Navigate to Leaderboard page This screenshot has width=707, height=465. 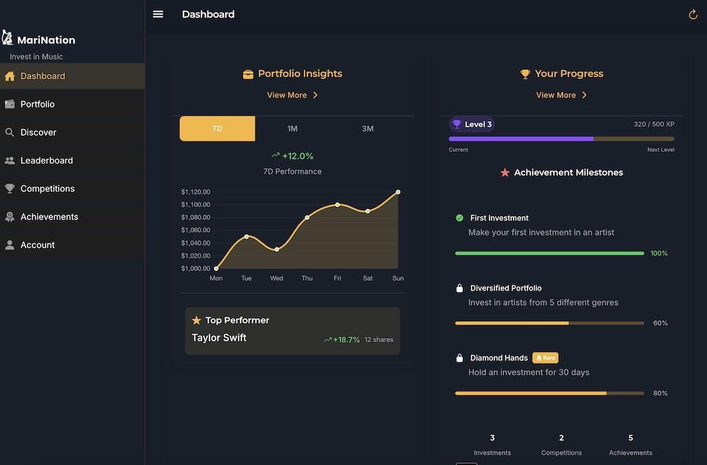coord(72,161)
